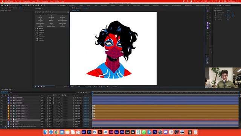This screenshot has width=241, height=136.
Task: Click the timeline layer search field
Action: point(43,92)
